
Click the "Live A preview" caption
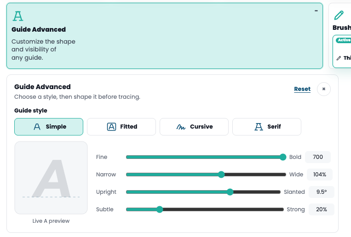click(x=51, y=221)
